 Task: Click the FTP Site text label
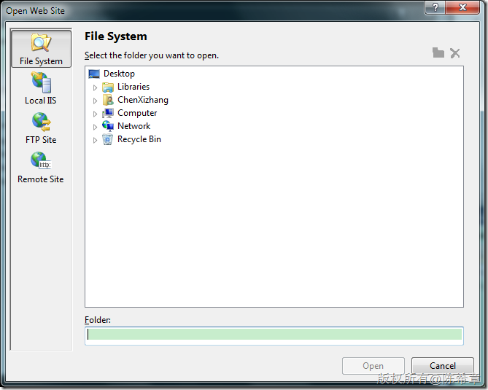click(x=41, y=140)
